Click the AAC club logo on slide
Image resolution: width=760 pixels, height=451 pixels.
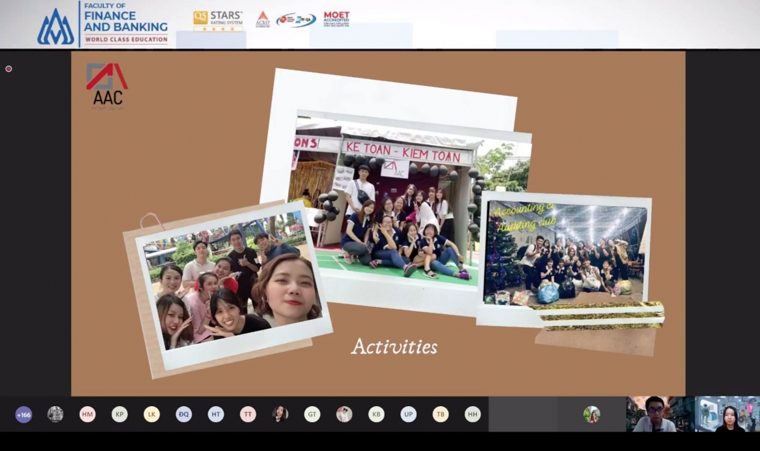[106, 85]
